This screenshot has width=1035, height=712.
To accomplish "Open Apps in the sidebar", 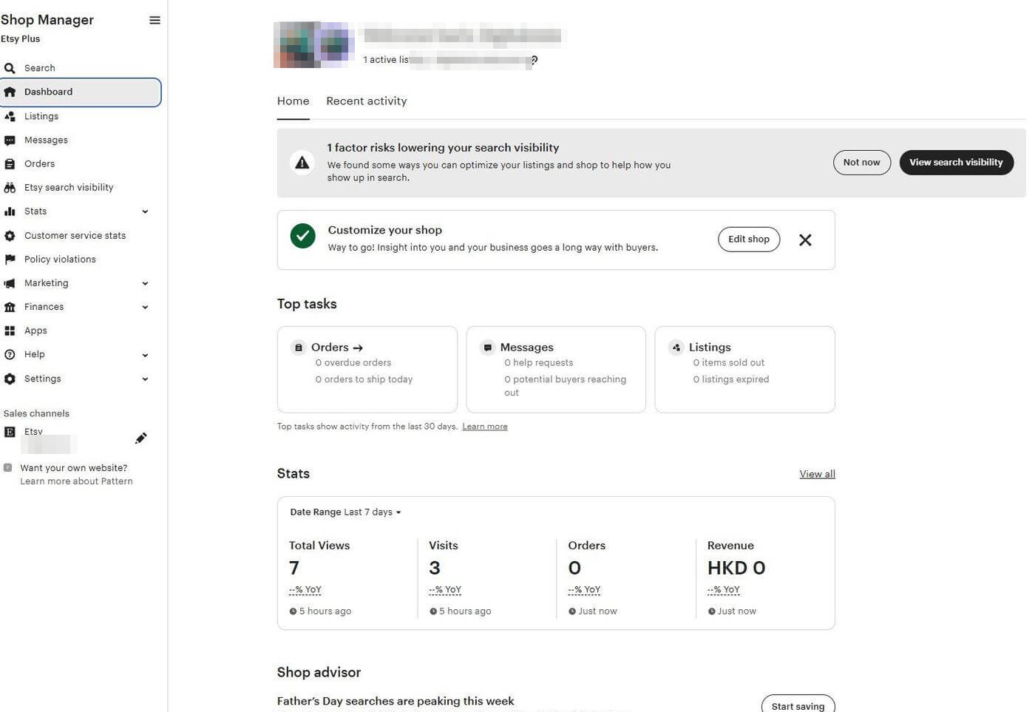I will click(35, 330).
